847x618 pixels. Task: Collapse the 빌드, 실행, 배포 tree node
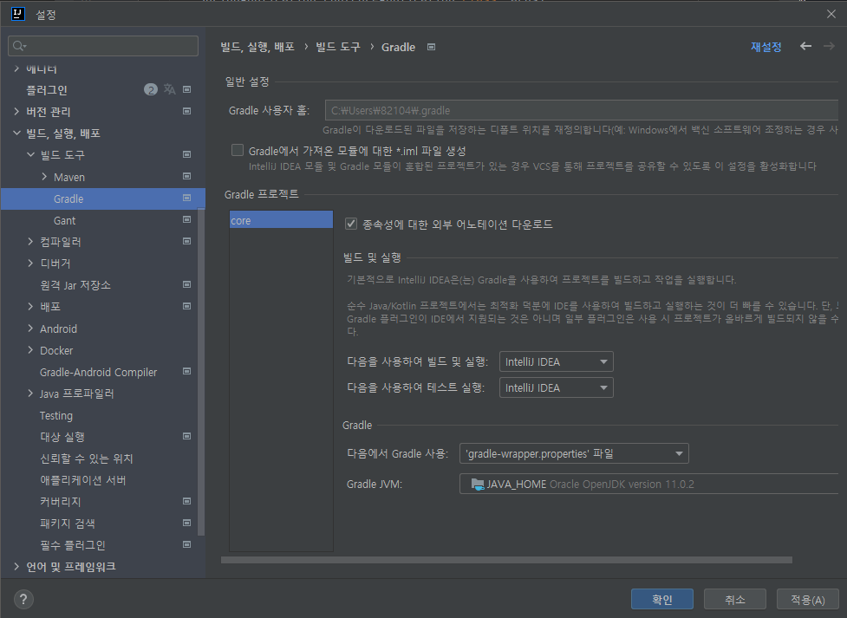(x=16, y=133)
